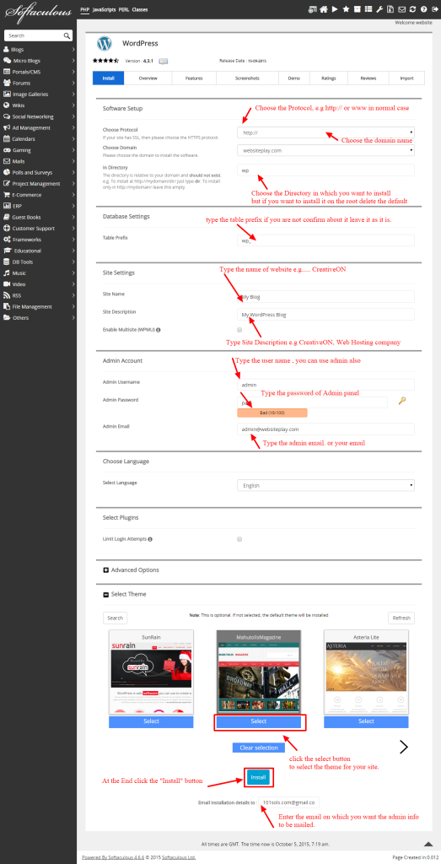
Task: Click the Site Name input field
Action: [326, 296]
